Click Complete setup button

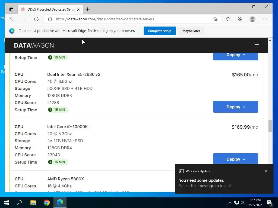[160, 31]
